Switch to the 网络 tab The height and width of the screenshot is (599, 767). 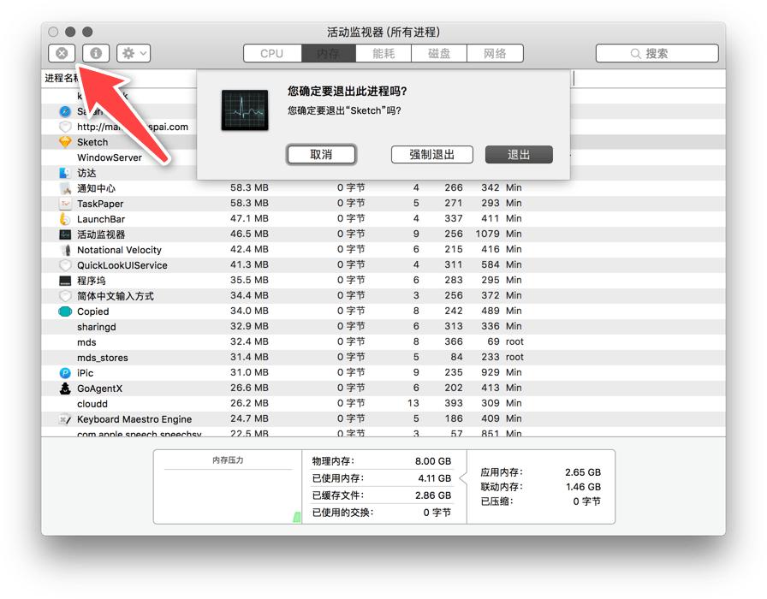pyautogui.click(x=495, y=53)
